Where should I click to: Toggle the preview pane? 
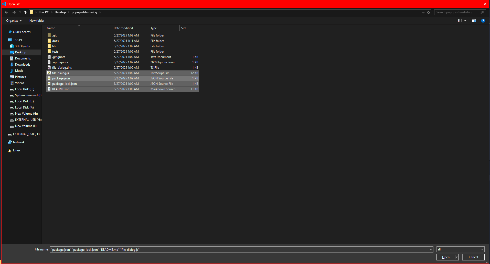point(474,21)
